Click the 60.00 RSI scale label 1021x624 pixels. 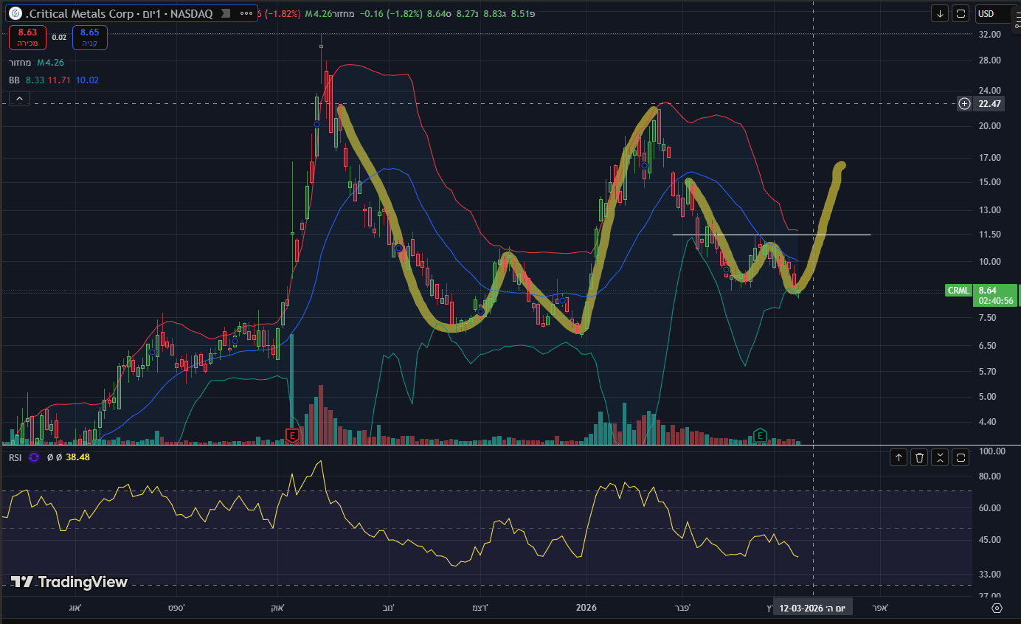tap(989, 507)
